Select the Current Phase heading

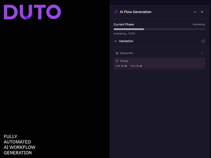[x=124, y=24]
